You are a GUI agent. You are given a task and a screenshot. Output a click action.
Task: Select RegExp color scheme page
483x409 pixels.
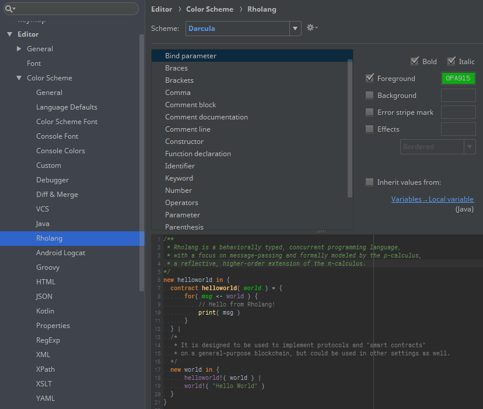pos(48,340)
